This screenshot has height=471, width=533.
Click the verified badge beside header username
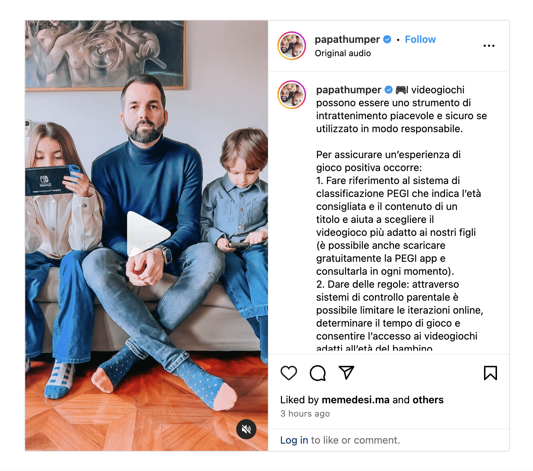(387, 40)
